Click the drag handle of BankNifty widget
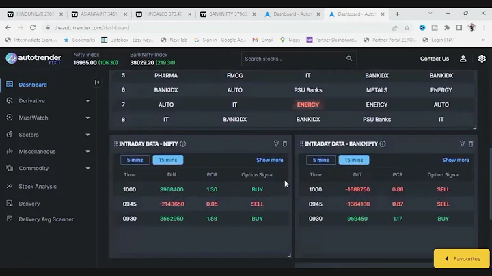This screenshot has width=492, height=276. pos(301,143)
